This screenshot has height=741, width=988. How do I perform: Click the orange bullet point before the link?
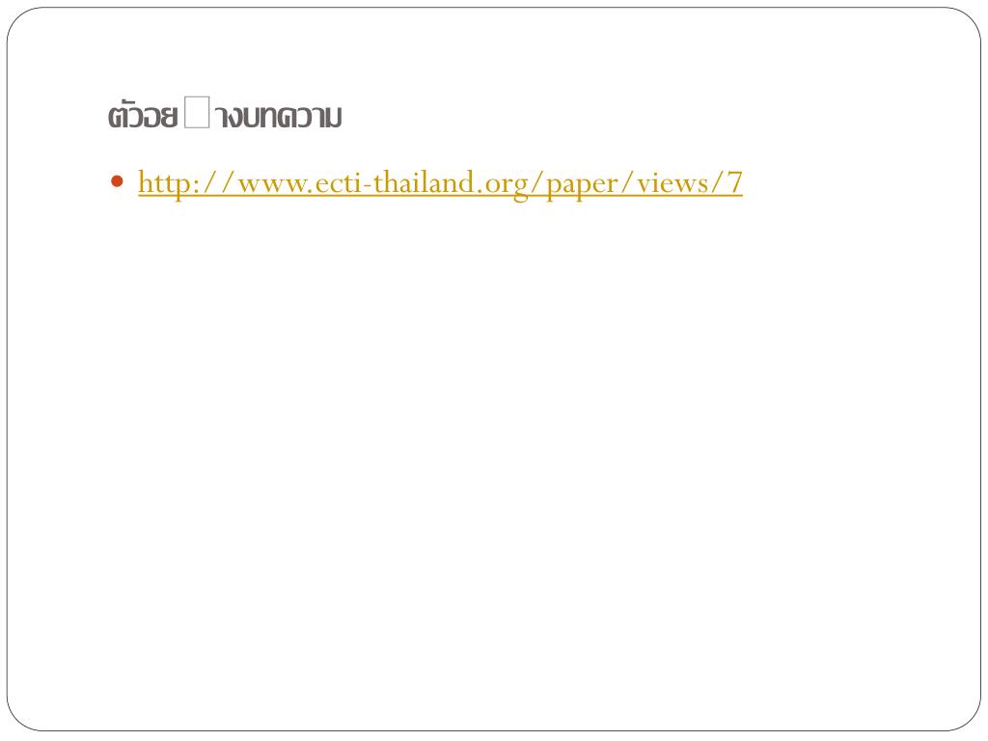pyautogui.click(x=117, y=182)
